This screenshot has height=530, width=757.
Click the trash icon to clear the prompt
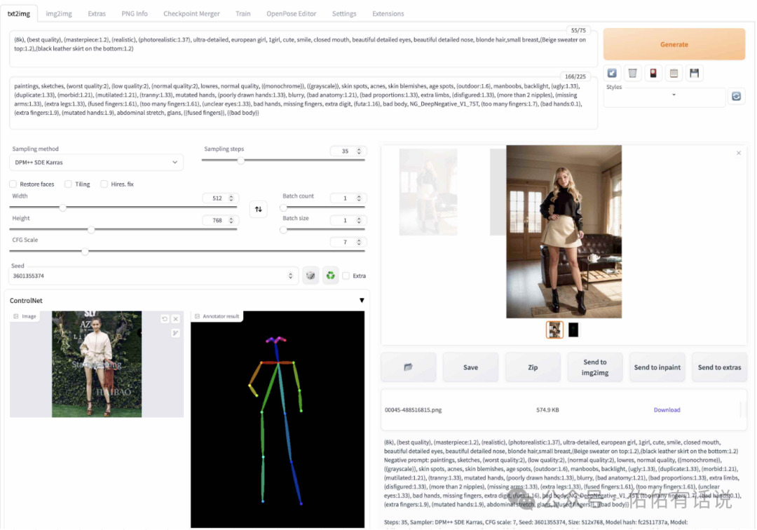(x=632, y=74)
